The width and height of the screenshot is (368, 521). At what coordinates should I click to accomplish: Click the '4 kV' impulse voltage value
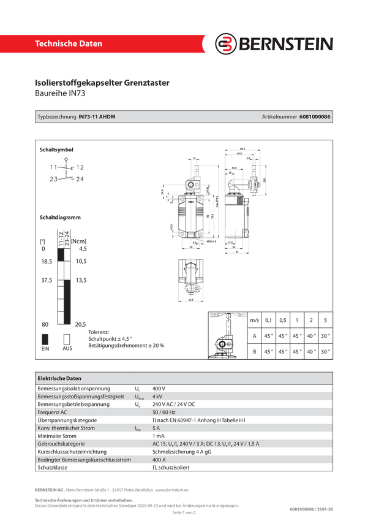(x=157, y=397)
